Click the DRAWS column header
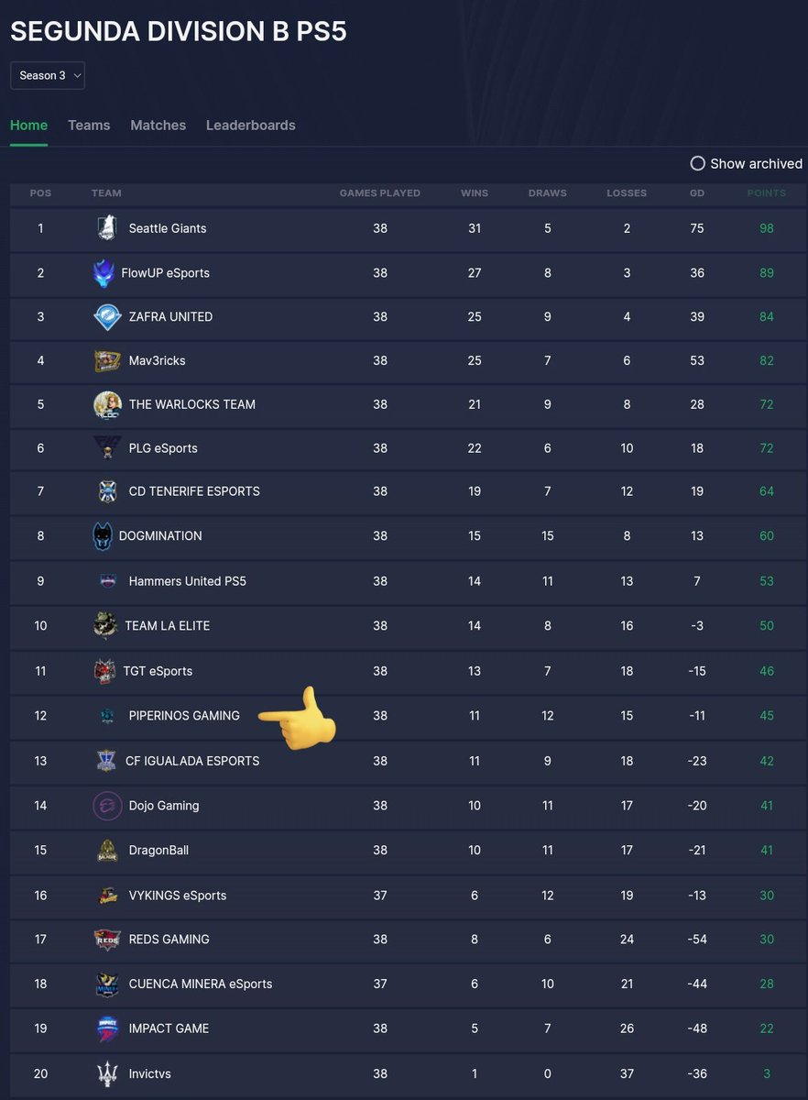This screenshot has height=1100, width=808. [x=548, y=193]
